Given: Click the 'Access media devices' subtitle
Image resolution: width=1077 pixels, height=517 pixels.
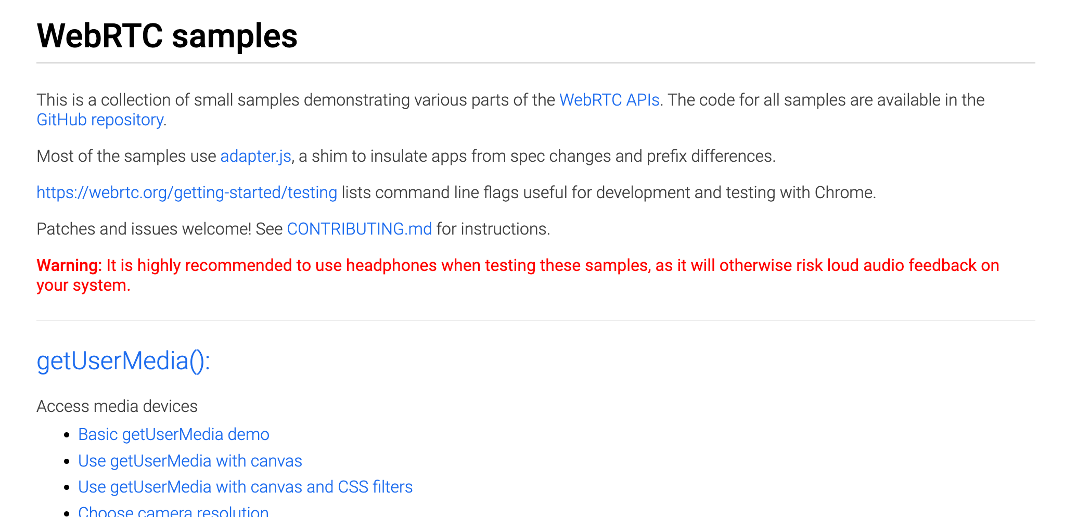Looking at the screenshot, I should pos(117,406).
